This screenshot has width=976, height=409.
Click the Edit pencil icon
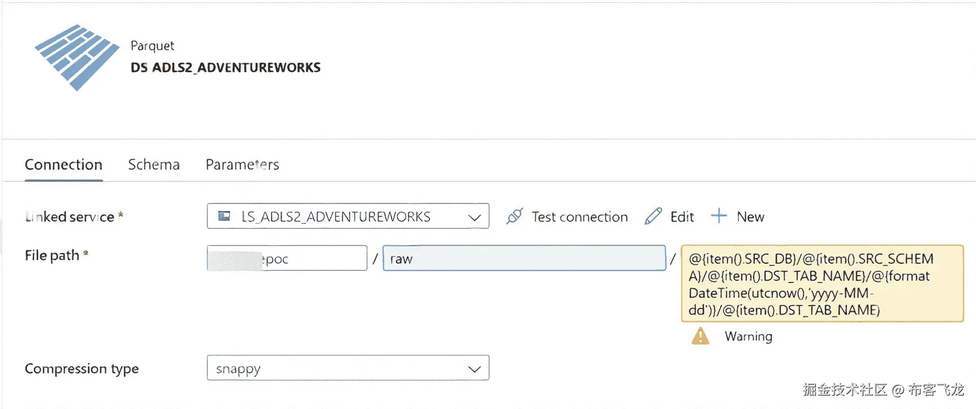(653, 216)
